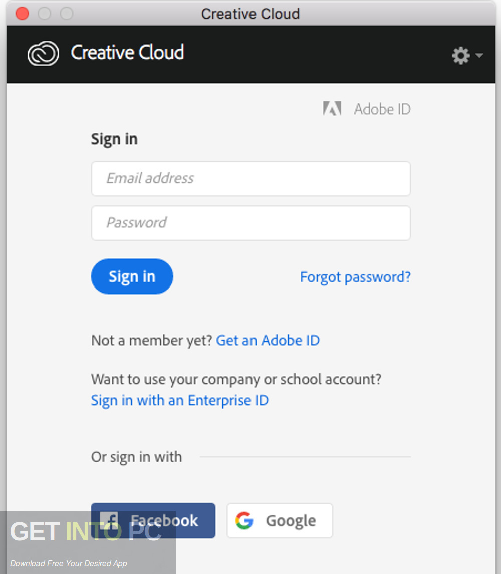501x574 pixels.
Task: Choose Sign in with an Enterprise ID
Action: (180, 401)
